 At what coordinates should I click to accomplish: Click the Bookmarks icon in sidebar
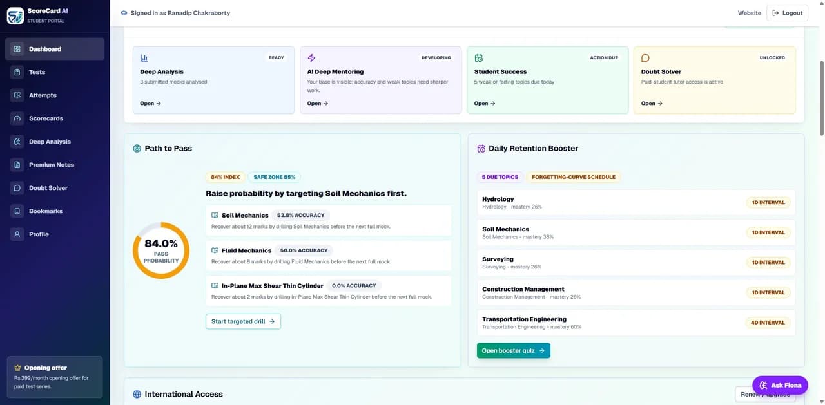[x=17, y=211]
